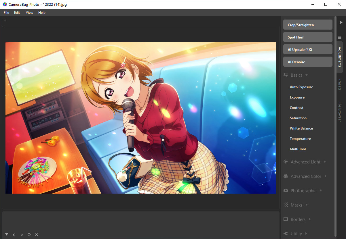Open the hamburger menu in the right sidebar

tap(340, 37)
